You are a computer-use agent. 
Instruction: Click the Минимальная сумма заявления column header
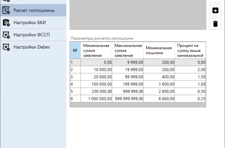[97, 50]
